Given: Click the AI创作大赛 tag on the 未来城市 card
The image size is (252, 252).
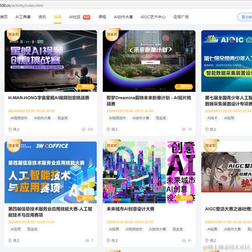Looking at the screenshot, I should coord(157,229).
